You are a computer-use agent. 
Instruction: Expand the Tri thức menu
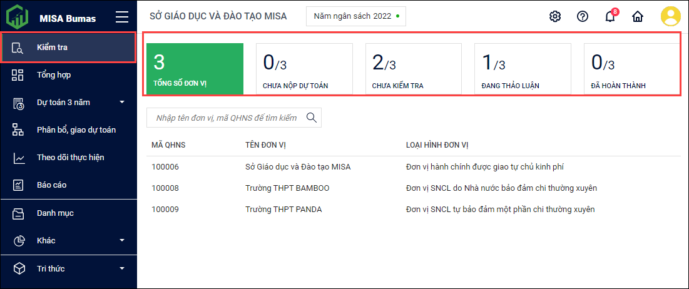point(122,268)
